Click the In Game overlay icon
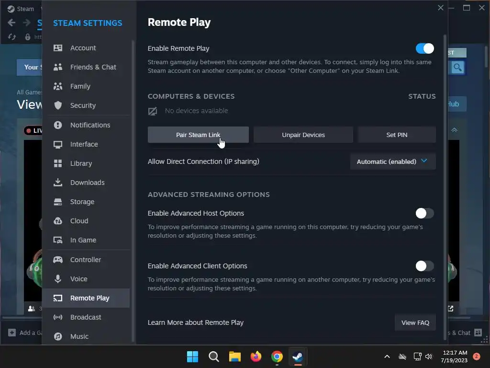The width and height of the screenshot is (490, 368). tap(58, 240)
